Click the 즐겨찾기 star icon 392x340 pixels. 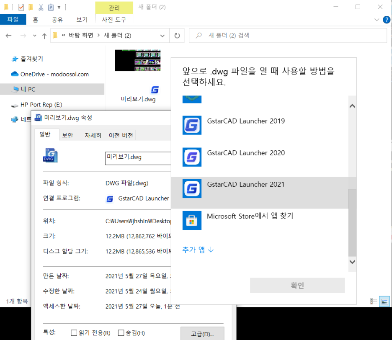[x=15, y=59]
